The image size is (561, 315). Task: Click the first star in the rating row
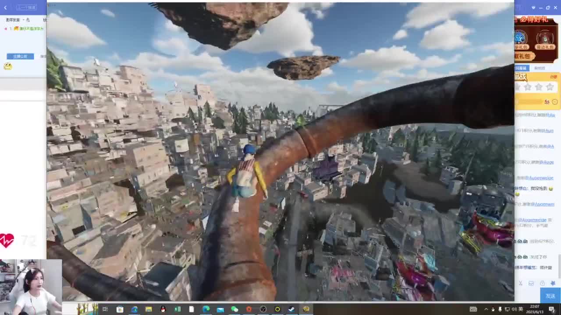(517, 87)
